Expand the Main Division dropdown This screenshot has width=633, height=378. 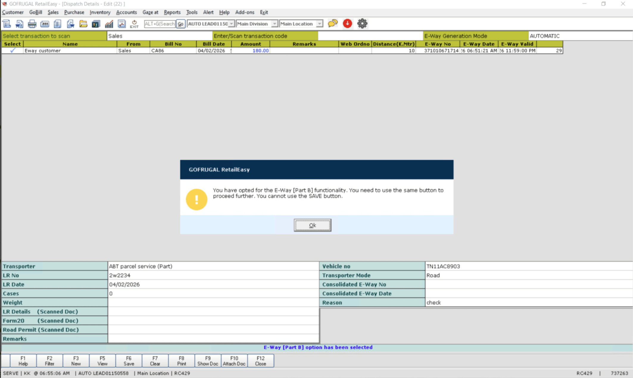coord(275,24)
